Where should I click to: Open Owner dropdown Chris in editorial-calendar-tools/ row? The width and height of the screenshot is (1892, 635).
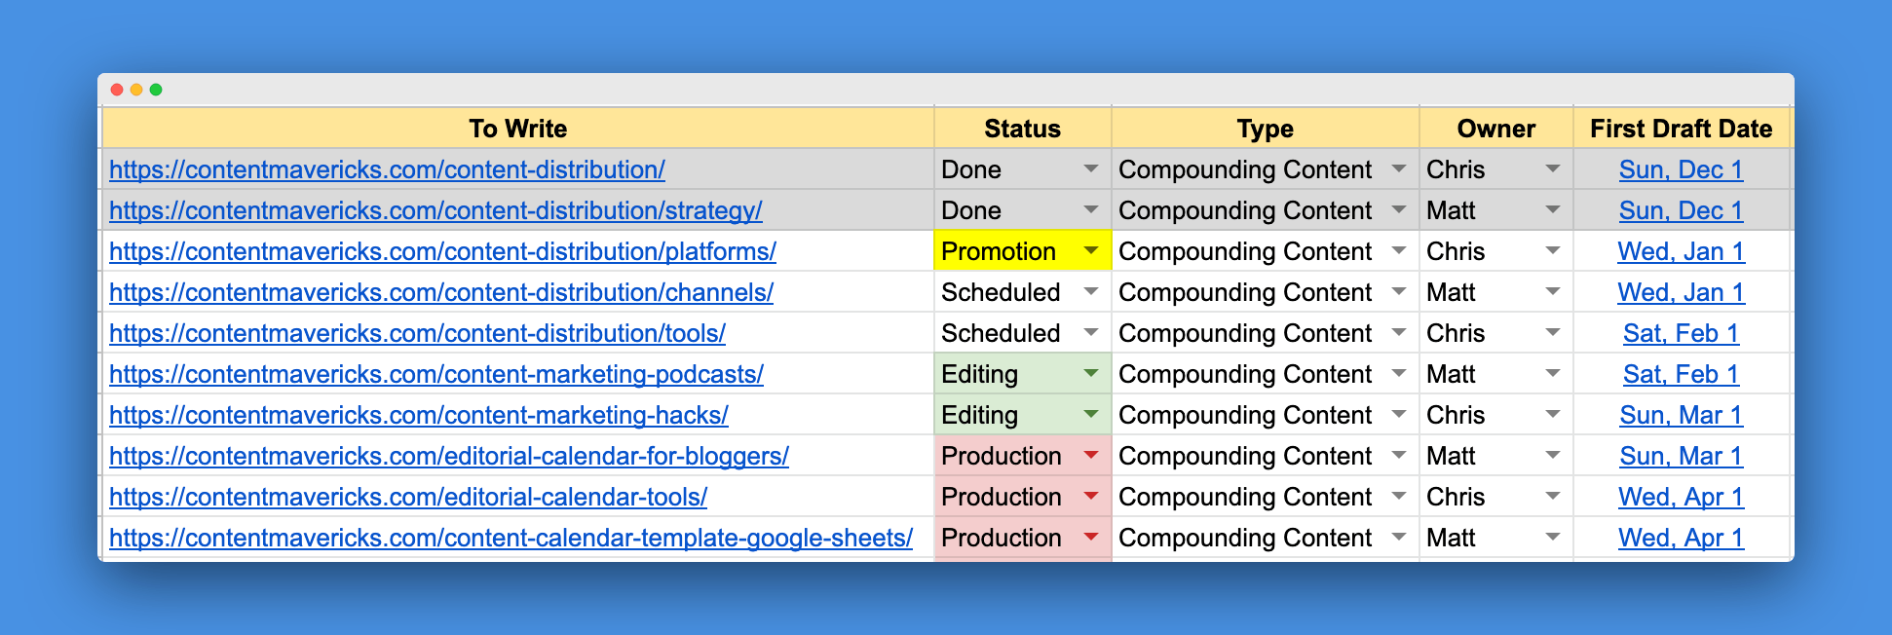1553,497
